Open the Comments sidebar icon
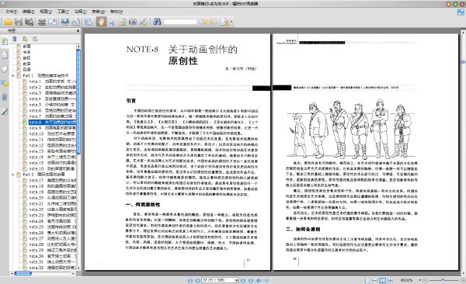The height and width of the screenshot is (284, 466). (x=5, y=83)
